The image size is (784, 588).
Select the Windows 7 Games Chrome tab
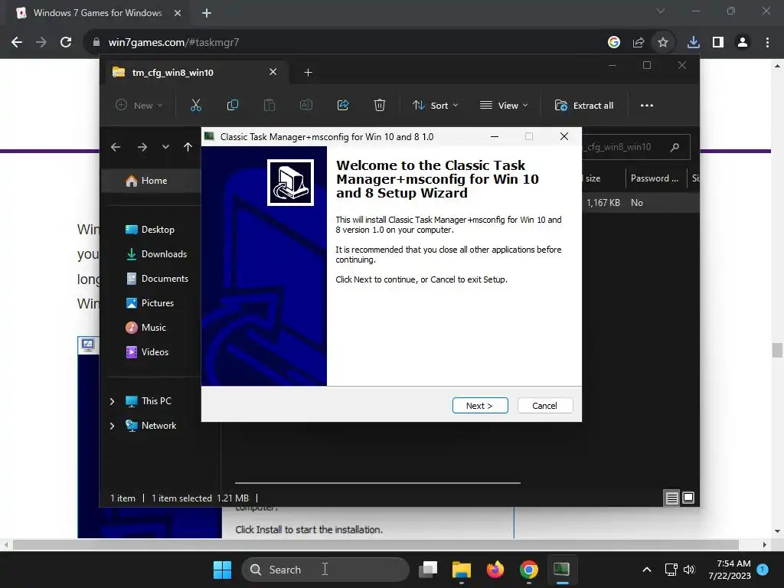pyautogui.click(x=98, y=13)
